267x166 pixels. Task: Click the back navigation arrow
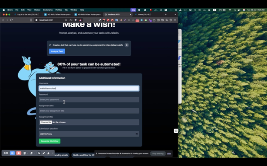[x=3, y=20]
